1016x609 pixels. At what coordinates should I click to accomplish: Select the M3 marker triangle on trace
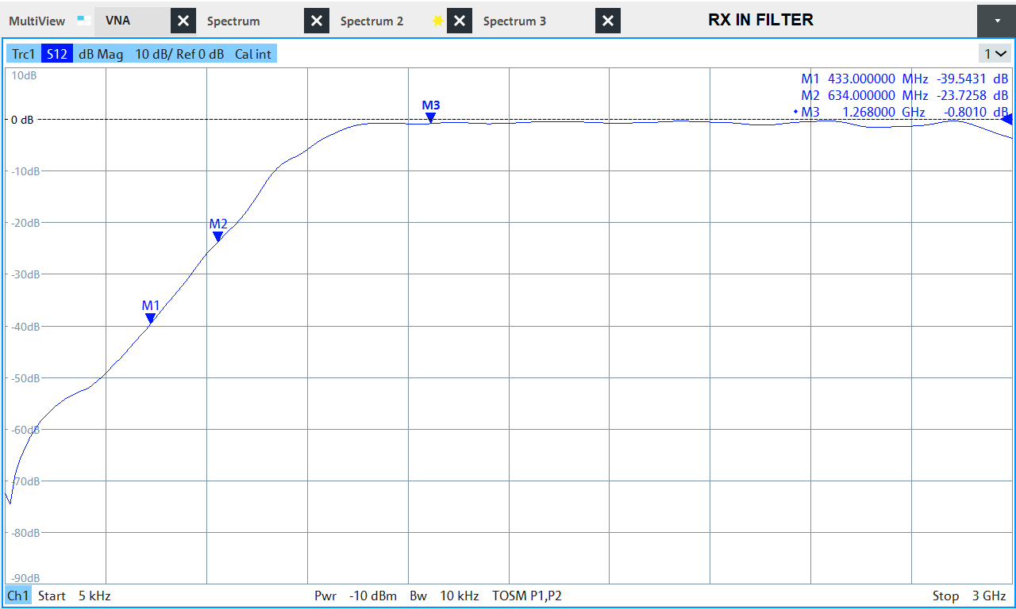[430, 117]
